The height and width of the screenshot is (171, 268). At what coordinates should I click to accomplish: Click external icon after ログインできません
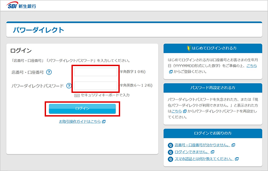pyautogui.click(x=213, y=152)
